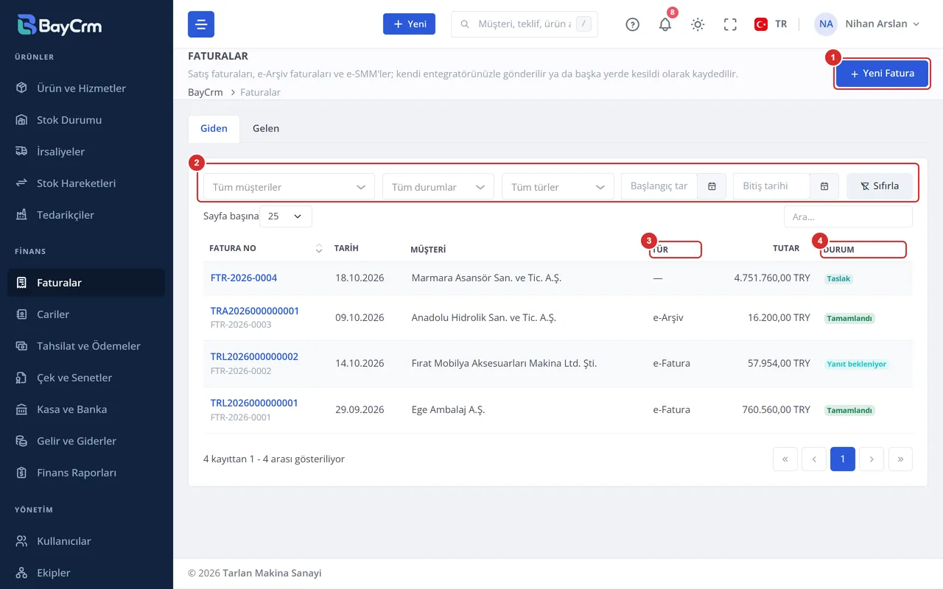943x589 pixels.
Task: Click the NA user avatar
Action: coord(826,24)
